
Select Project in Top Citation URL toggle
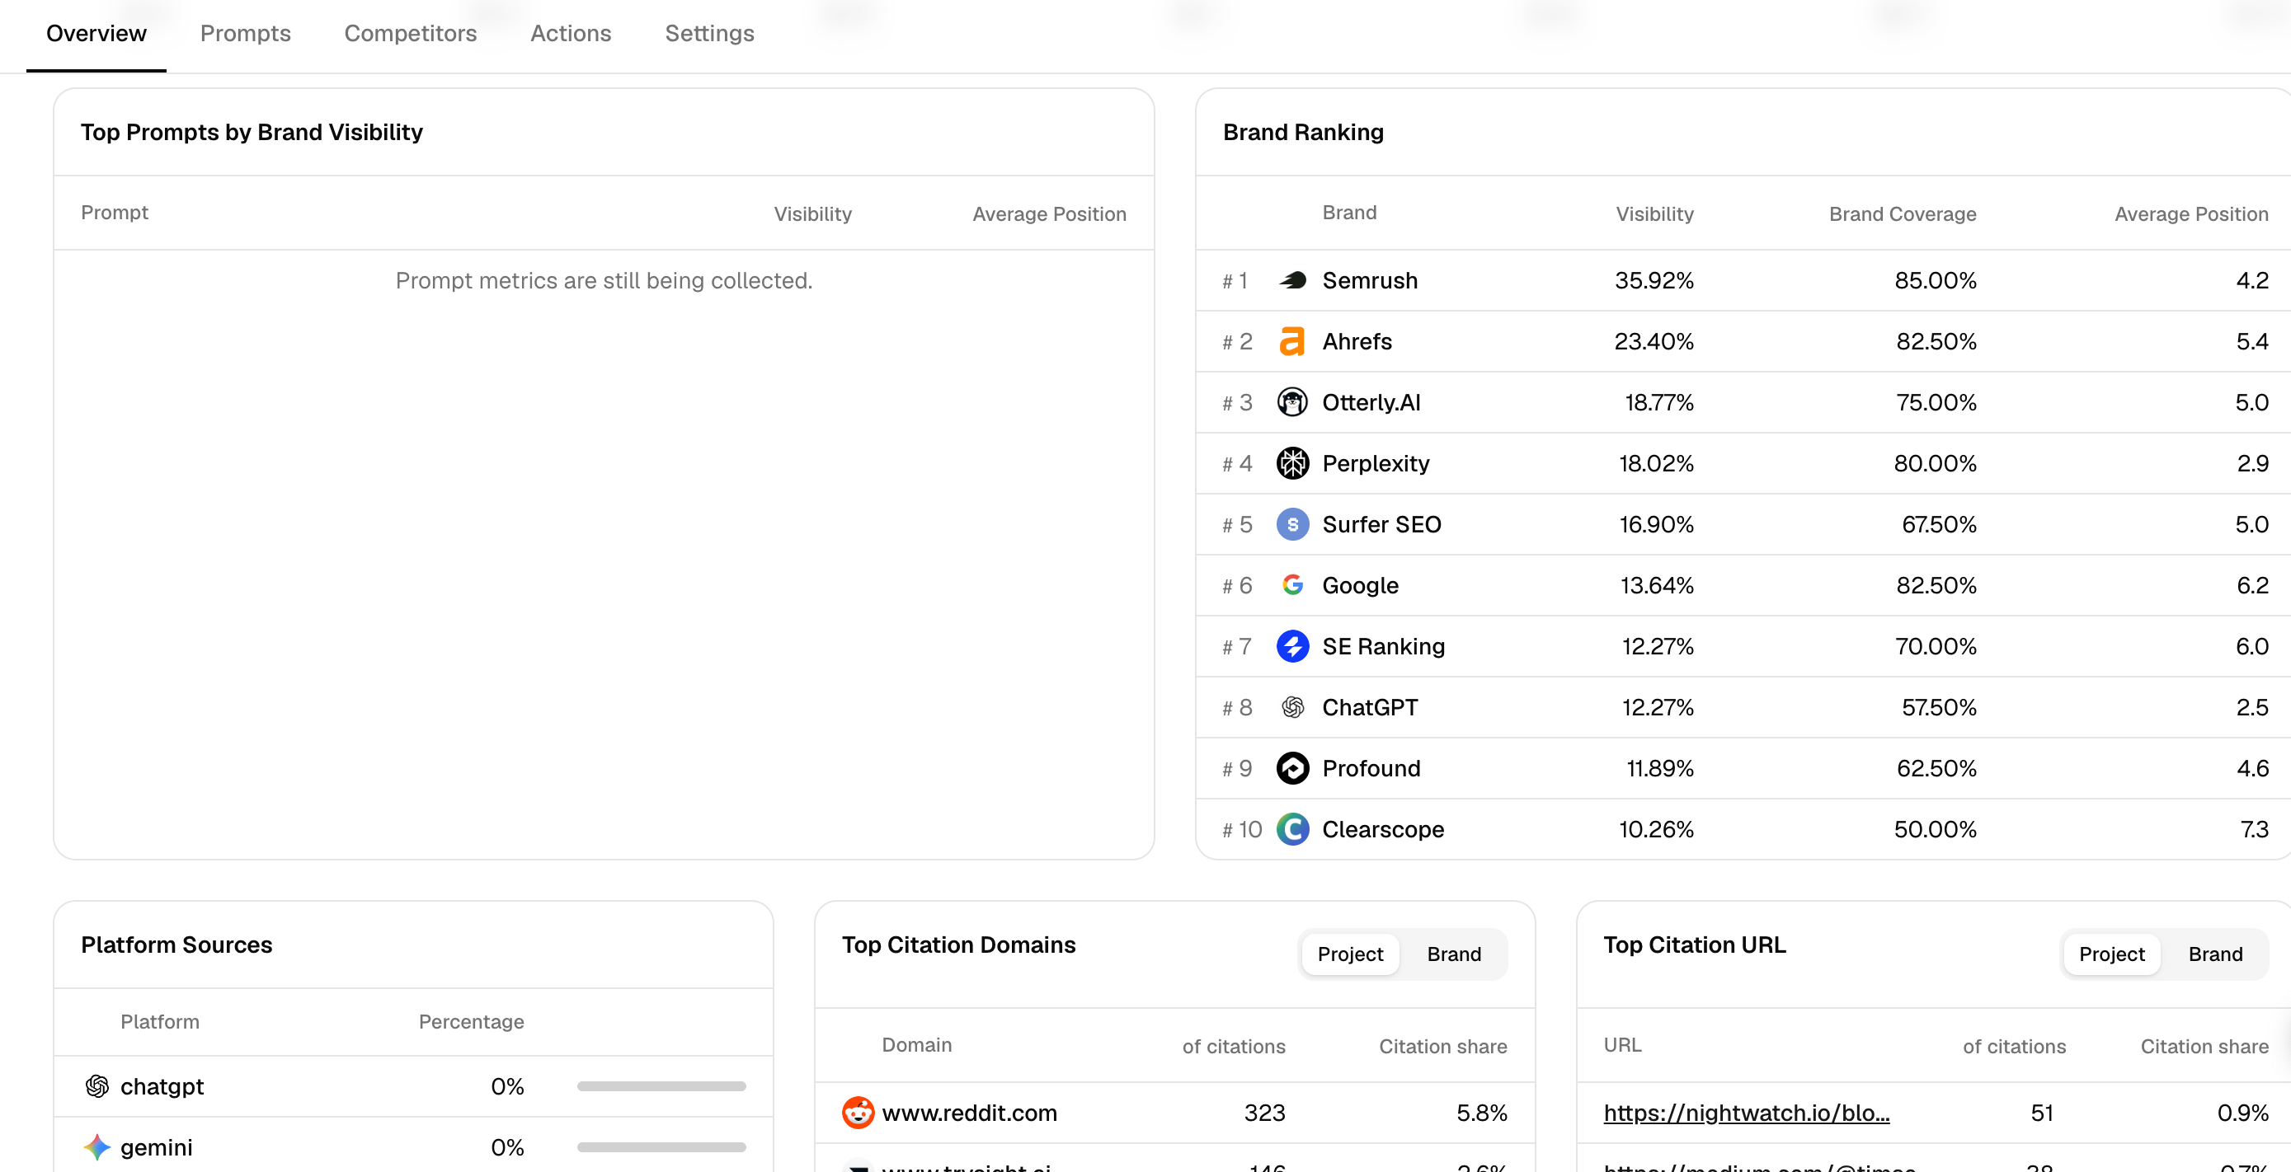2110,954
